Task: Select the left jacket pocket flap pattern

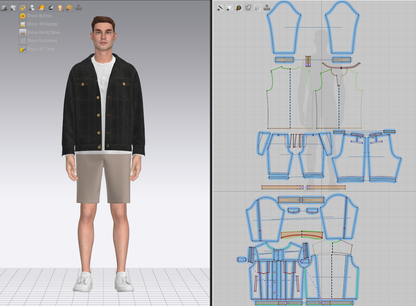Action: 293,210
